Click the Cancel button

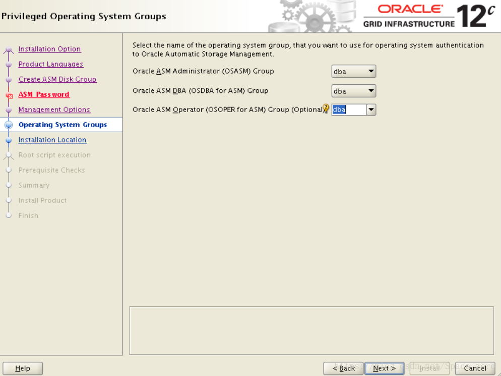tap(475, 368)
